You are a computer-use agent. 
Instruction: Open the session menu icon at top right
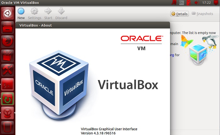coord(216,3)
